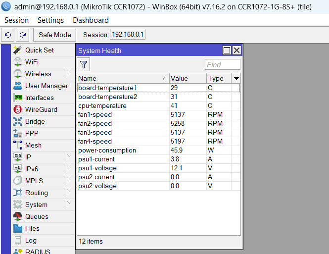This screenshot has width=329, height=254.
Task: Click the User Manager people icon
Action: tap(18, 86)
